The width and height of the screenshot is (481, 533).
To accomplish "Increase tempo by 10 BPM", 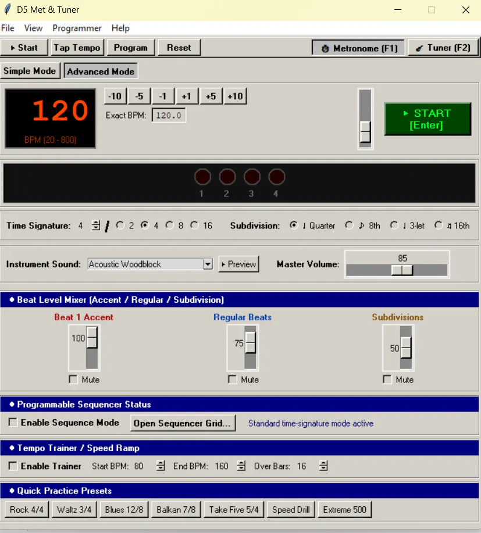I will [x=235, y=96].
